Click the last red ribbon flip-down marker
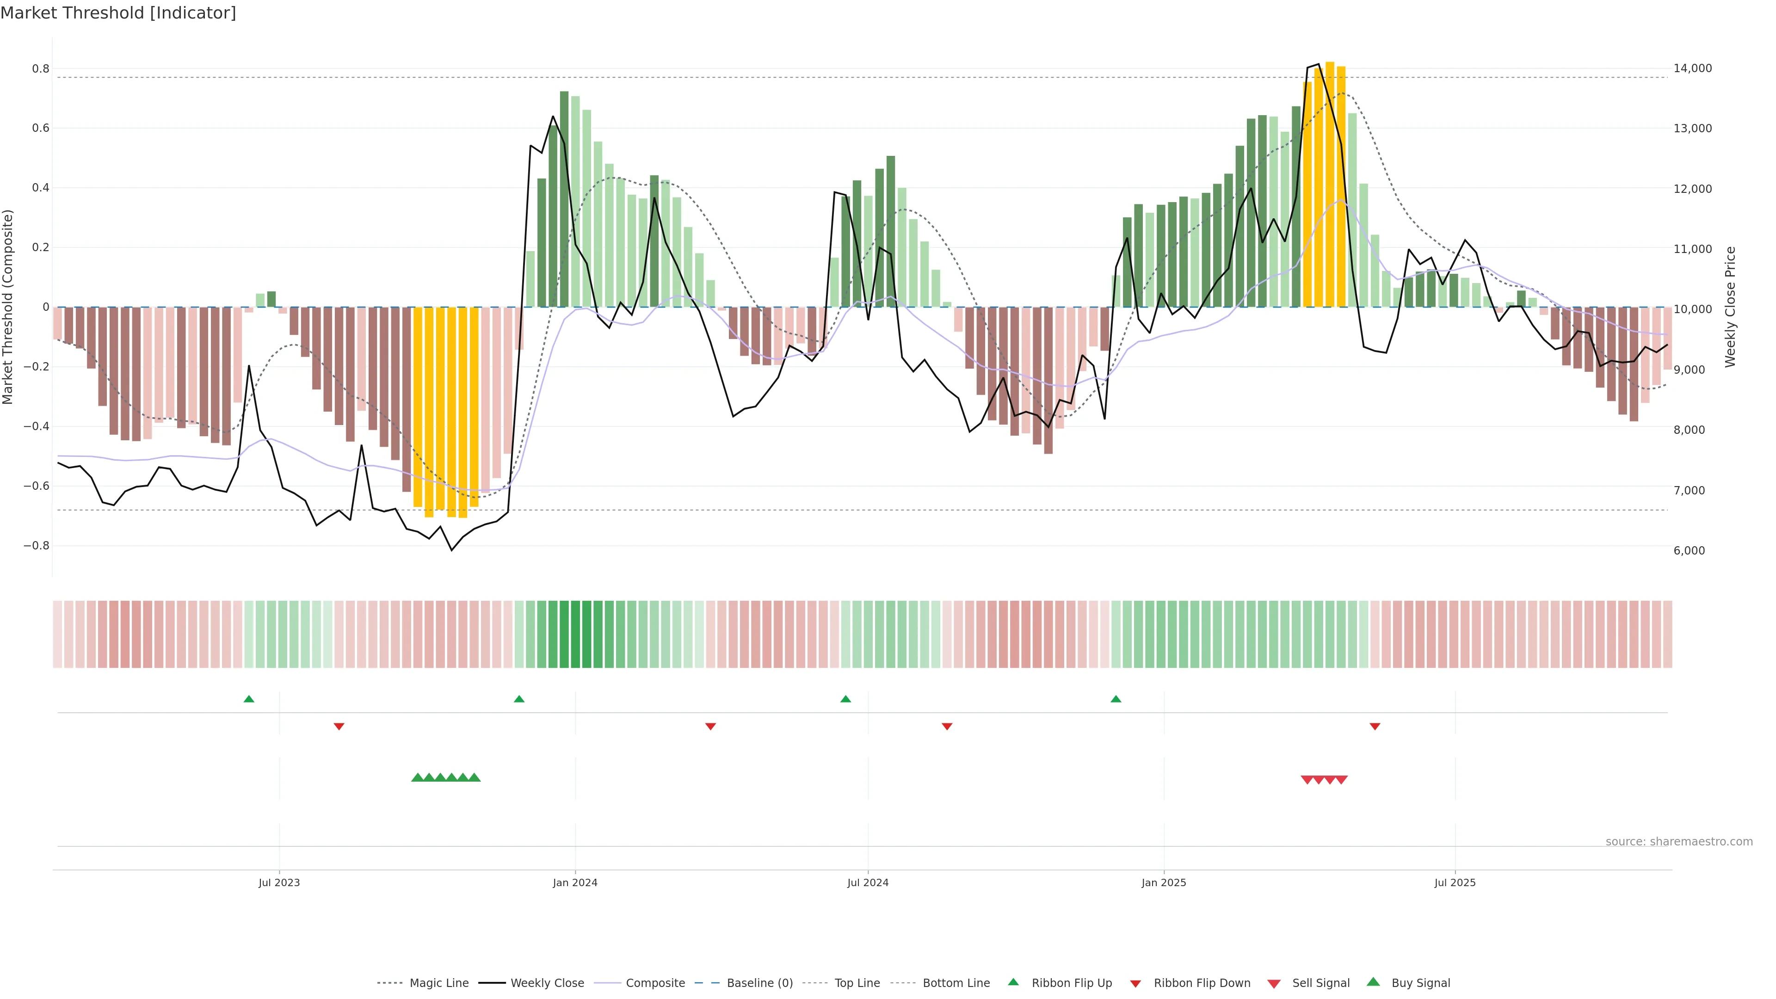1776x999 pixels. pyautogui.click(x=1375, y=726)
